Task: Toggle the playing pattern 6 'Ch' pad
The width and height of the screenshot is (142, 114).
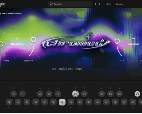Action: pos(76,94)
